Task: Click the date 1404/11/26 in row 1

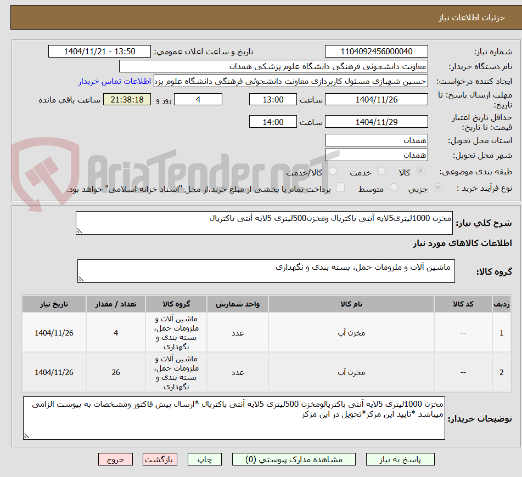Action: tap(54, 333)
